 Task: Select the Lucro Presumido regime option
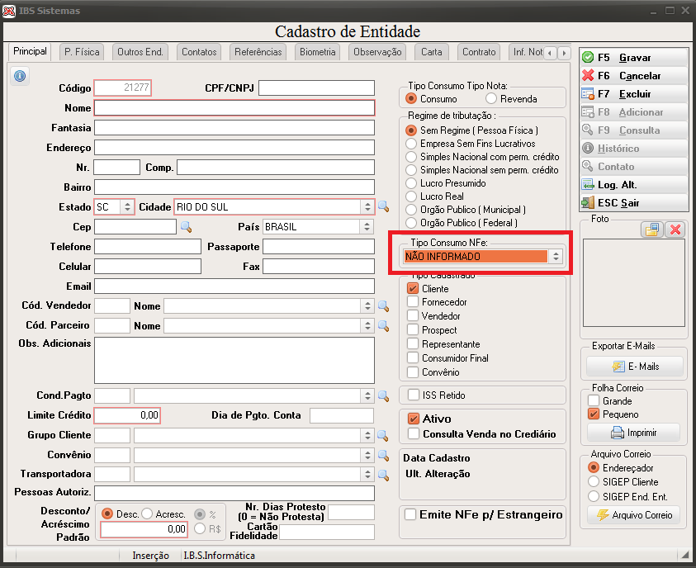click(x=411, y=183)
